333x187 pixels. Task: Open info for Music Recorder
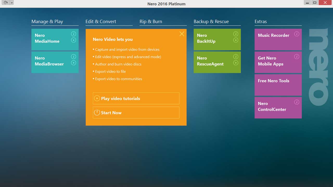[x=297, y=34]
